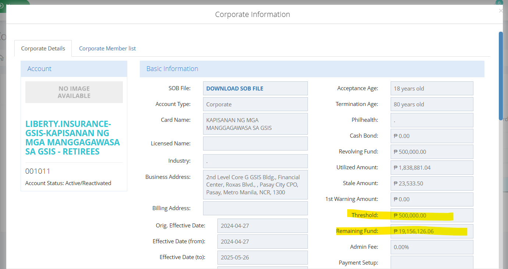Click the Effective Date (to) field 2025-05-26
This screenshot has height=269, width=508.
click(x=263, y=257)
